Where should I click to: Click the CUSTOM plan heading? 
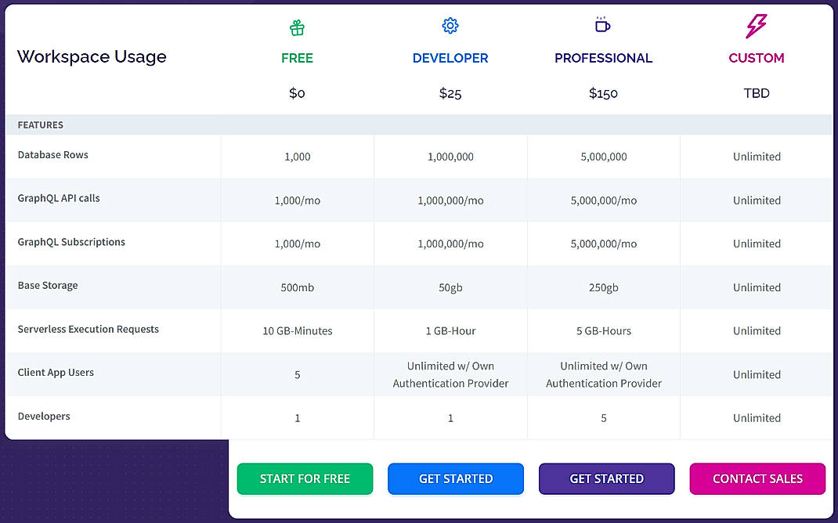(757, 58)
